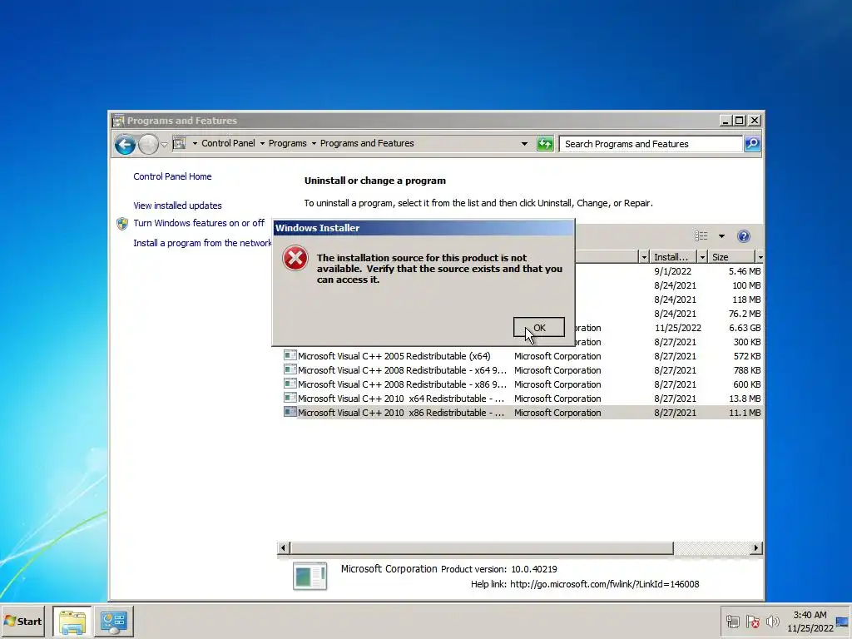Open Control Panel Home link
The height and width of the screenshot is (639, 852).
tap(172, 176)
